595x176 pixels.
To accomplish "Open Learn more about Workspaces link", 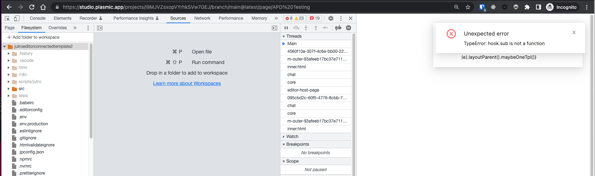I will (187, 83).
